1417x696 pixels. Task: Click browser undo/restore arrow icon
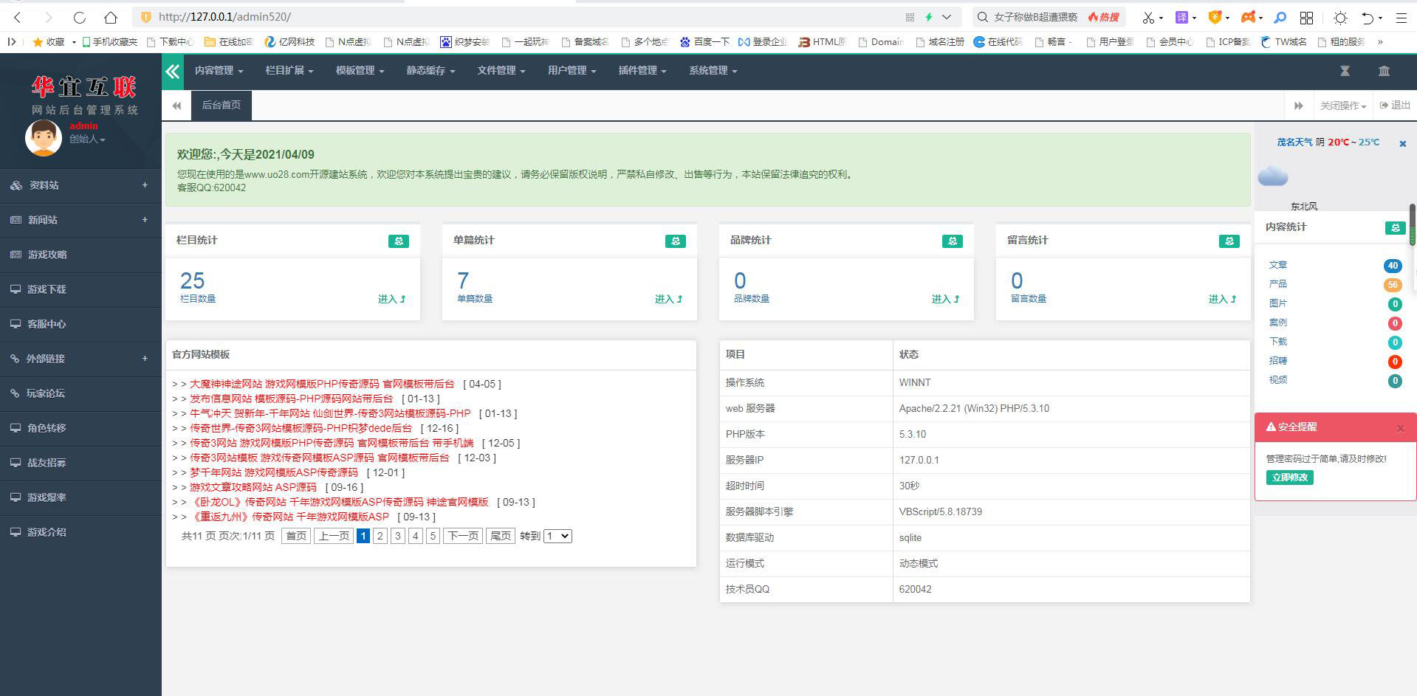pos(1368,18)
